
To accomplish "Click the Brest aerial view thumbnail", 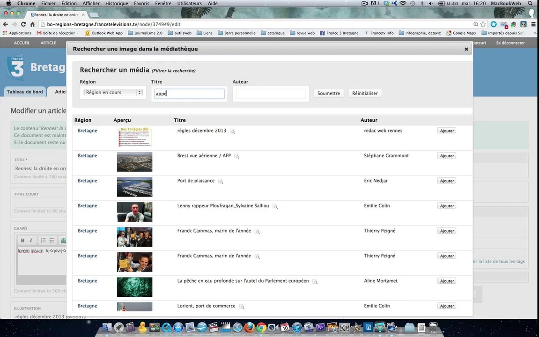I will 134,162.
